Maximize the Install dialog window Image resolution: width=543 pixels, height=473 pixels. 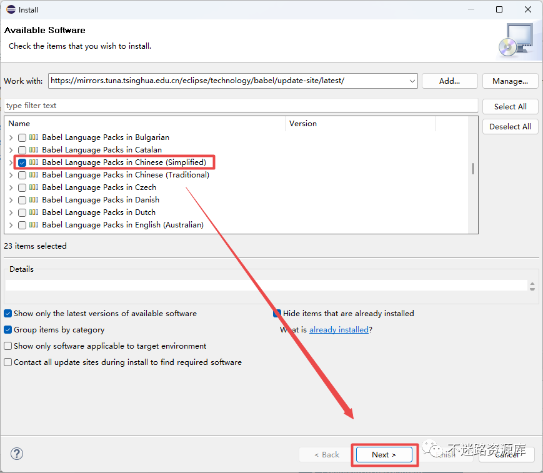click(499, 9)
